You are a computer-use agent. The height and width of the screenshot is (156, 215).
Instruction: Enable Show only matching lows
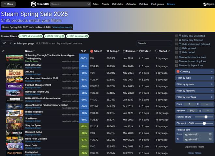[x=177, y=61]
